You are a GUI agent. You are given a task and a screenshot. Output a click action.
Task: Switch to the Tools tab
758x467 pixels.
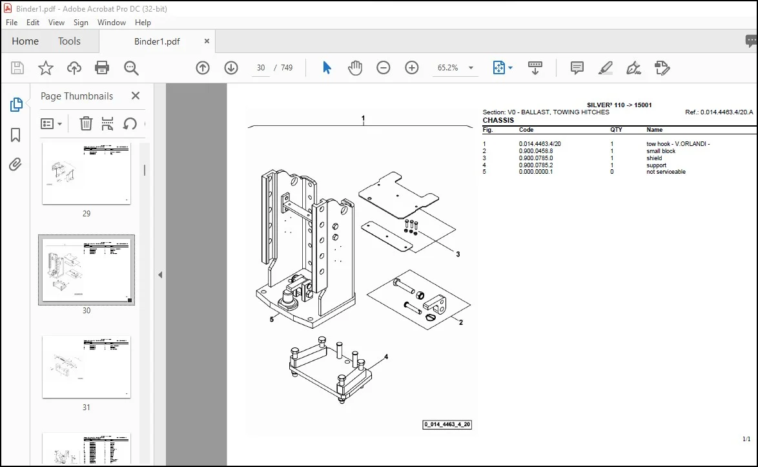click(69, 41)
